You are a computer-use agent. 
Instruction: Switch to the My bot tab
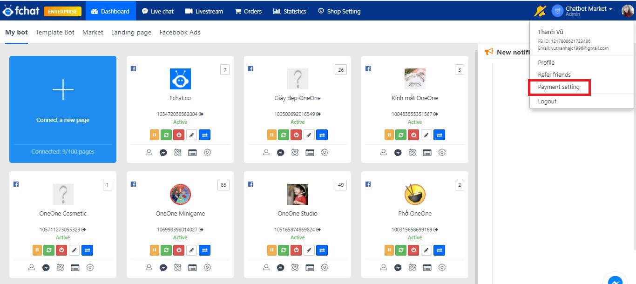(16, 33)
